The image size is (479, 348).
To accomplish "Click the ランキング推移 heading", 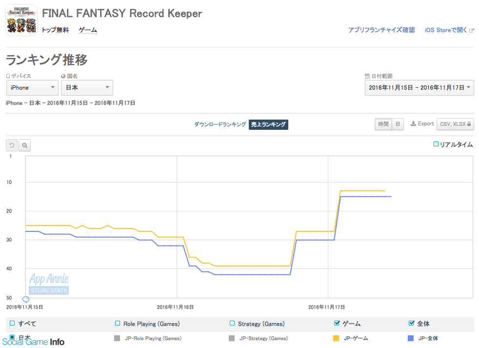I will click(x=46, y=60).
